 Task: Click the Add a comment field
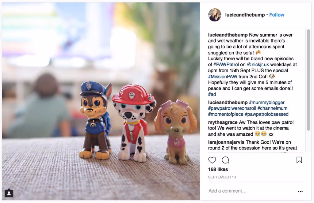pyautogui.click(x=251, y=191)
